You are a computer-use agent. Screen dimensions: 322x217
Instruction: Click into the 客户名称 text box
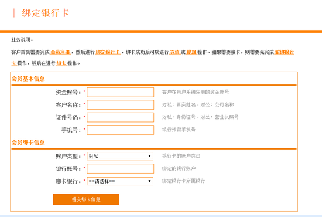pos(121,105)
